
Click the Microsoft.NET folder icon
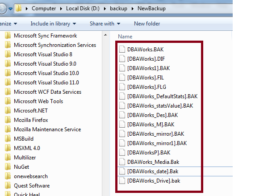[8, 111]
